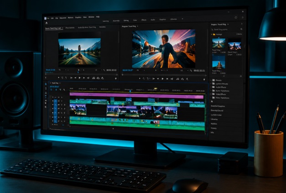Viewport: 286px width, 193px height.
Task: Open Source monitor button editor
Action: (116, 78)
